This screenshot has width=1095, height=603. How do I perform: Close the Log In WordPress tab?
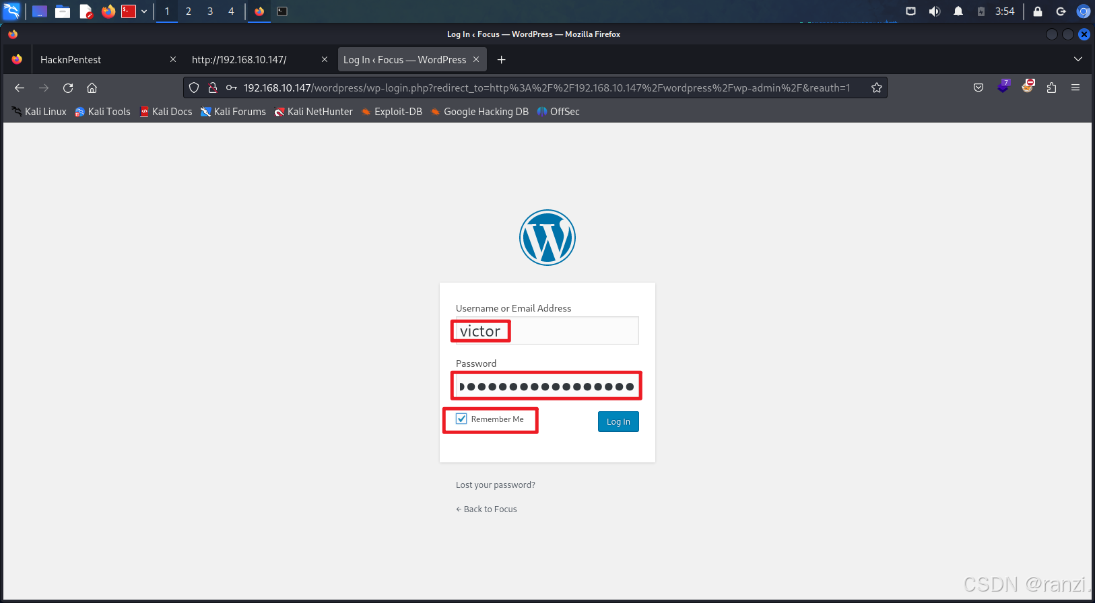tap(476, 59)
